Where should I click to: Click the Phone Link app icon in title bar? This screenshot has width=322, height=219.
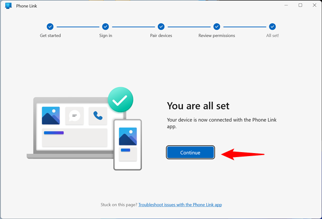pyautogui.click(x=8, y=6)
